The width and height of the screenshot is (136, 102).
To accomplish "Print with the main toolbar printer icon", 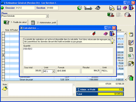I will click(x=112, y=8).
